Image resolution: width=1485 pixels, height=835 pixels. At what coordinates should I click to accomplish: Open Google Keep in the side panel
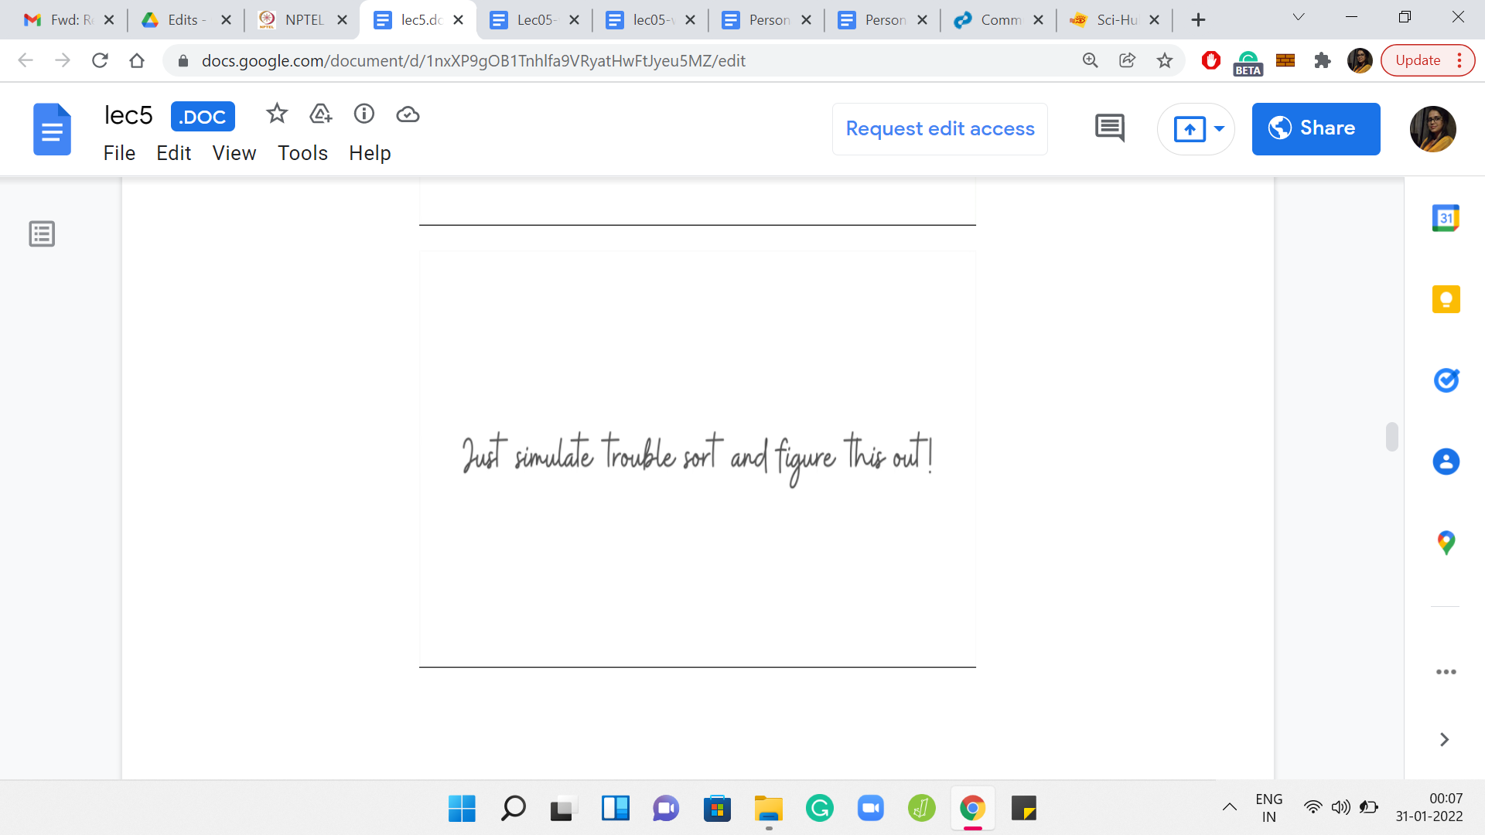click(1446, 299)
